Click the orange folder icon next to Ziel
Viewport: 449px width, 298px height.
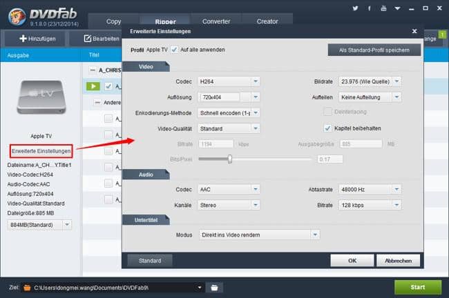tap(27, 288)
